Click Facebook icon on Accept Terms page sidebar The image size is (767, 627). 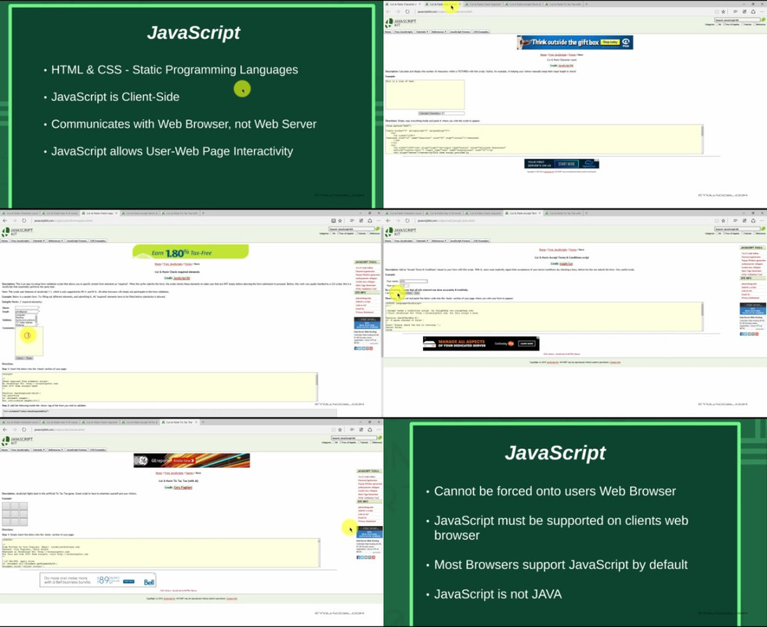(742, 334)
